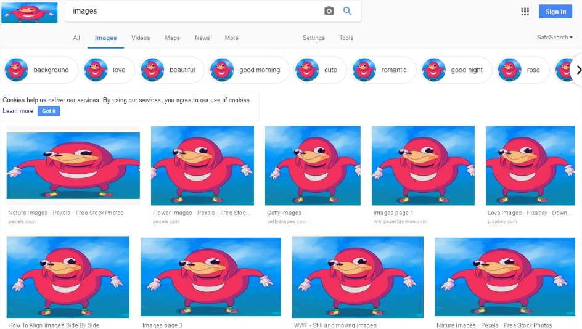Open the Flower images Pexels thumbnail
The height and width of the screenshot is (329, 582).
coord(202,166)
